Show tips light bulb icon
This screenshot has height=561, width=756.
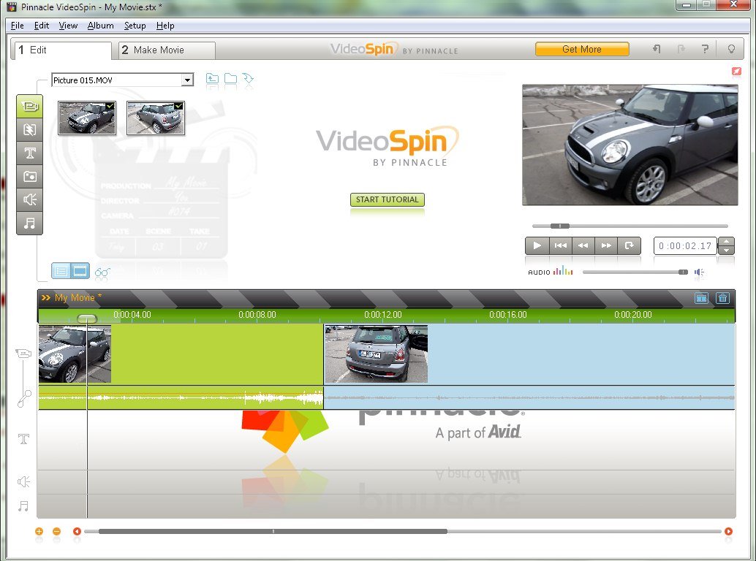731,49
